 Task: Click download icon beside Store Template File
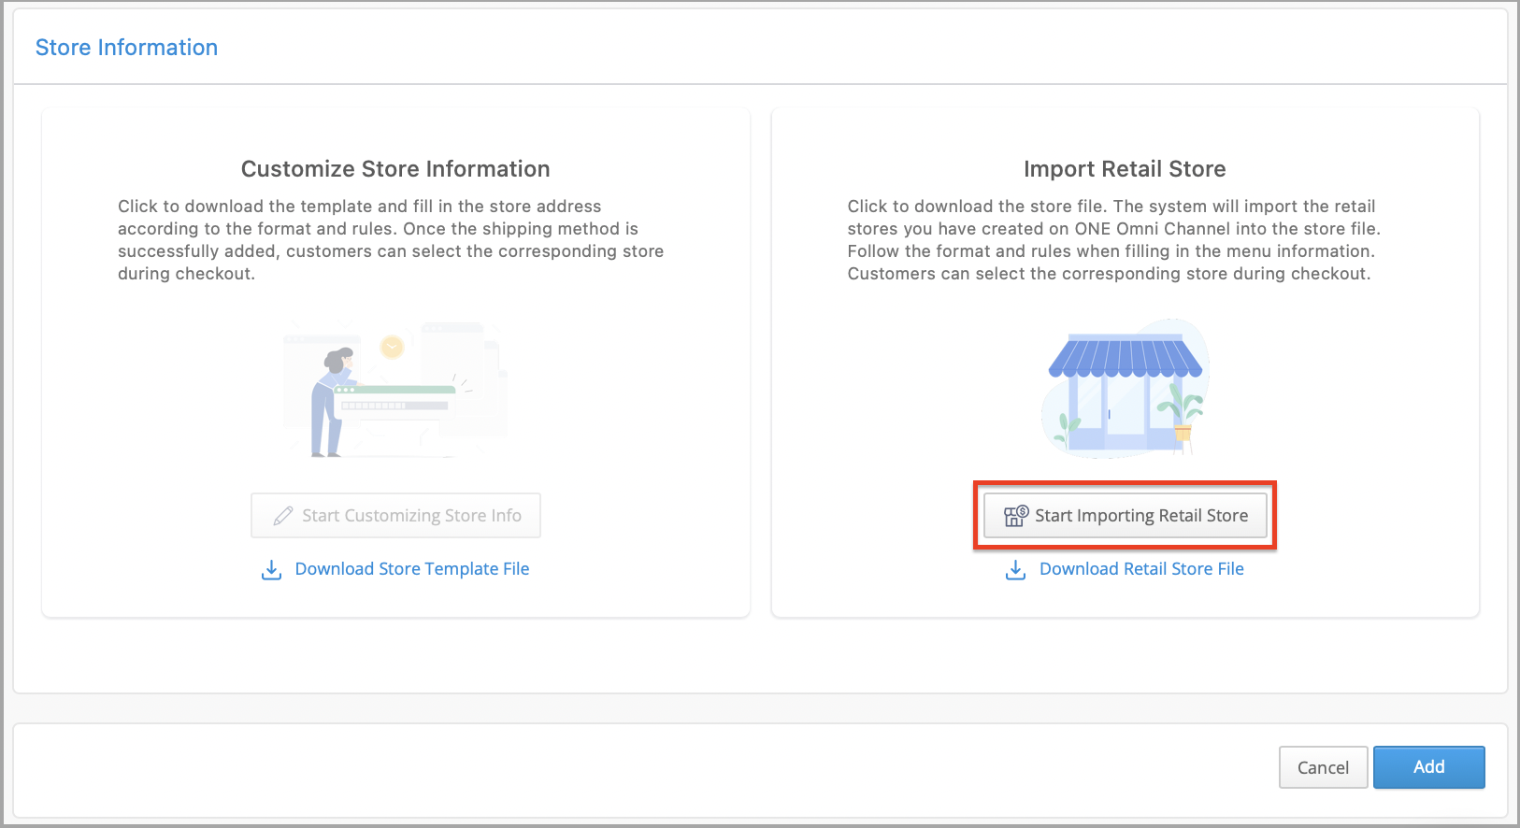pos(271,570)
